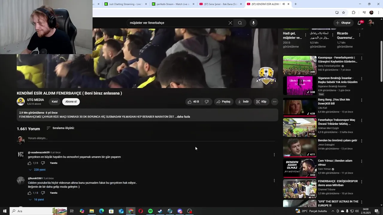Image resolution: width=383 pixels, height=215 pixels.
Task: Open the Sıralama ölçütü sort dropdown
Action: pyautogui.click(x=60, y=128)
